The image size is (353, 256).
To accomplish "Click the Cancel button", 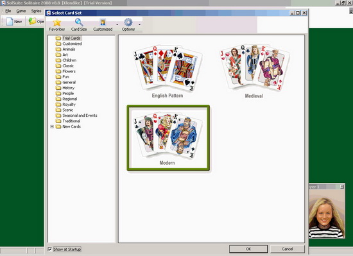I will point(288,249).
